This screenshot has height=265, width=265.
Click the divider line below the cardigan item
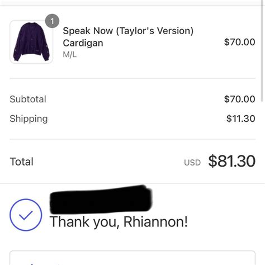[x=132, y=78]
